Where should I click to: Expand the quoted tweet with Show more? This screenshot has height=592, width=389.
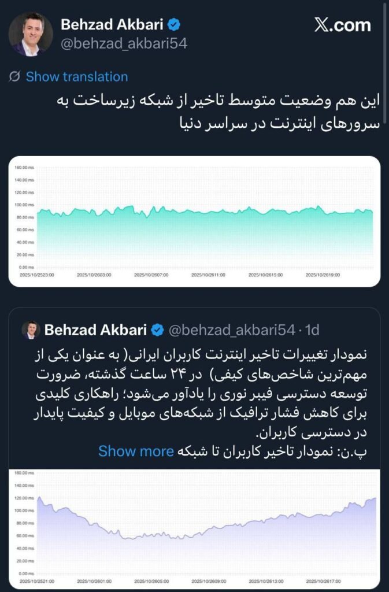pos(136,451)
